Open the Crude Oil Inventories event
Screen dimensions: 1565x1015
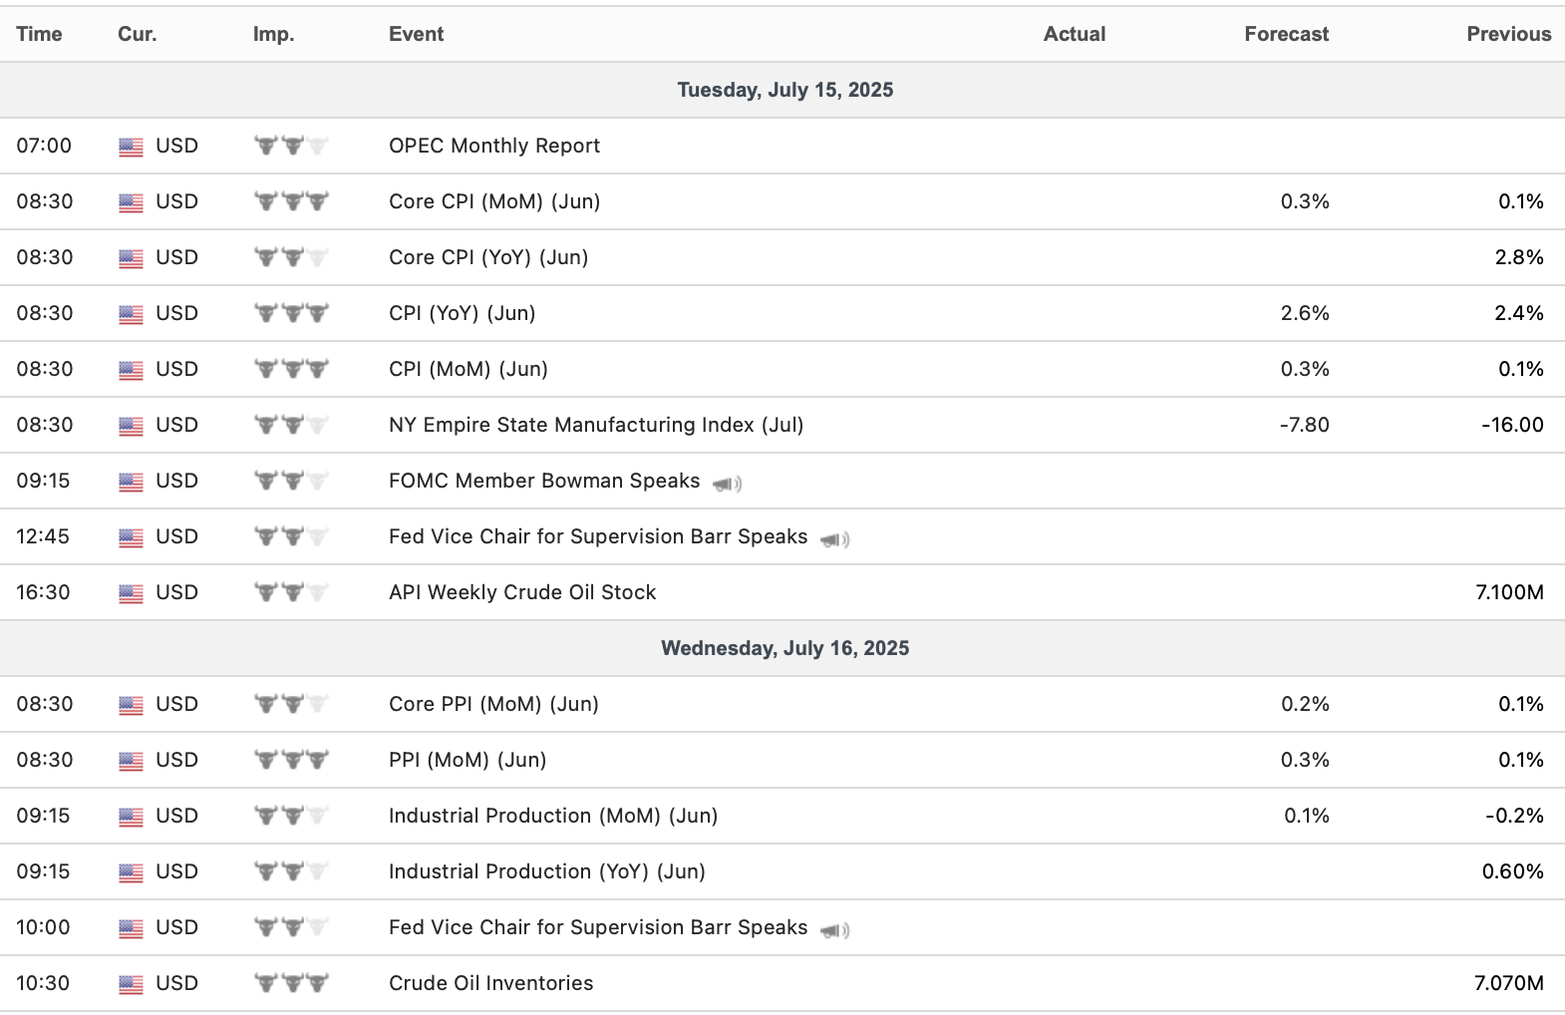coord(490,983)
